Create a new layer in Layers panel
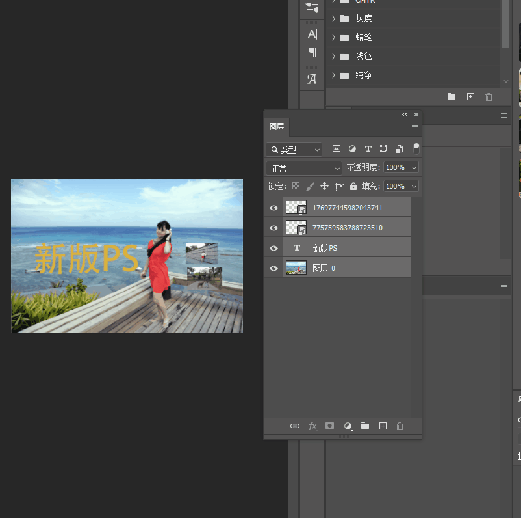Image resolution: width=521 pixels, height=518 pixels. pos(383,426)
